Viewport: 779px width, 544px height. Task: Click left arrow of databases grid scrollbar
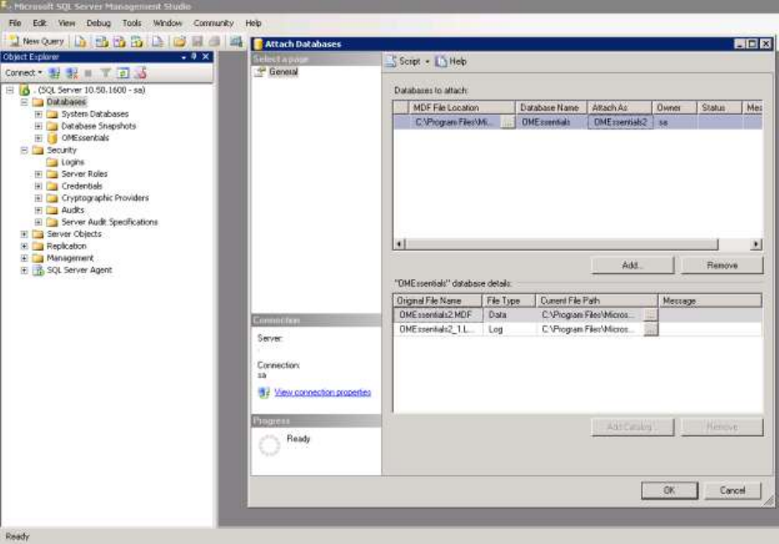click(399, 244)
